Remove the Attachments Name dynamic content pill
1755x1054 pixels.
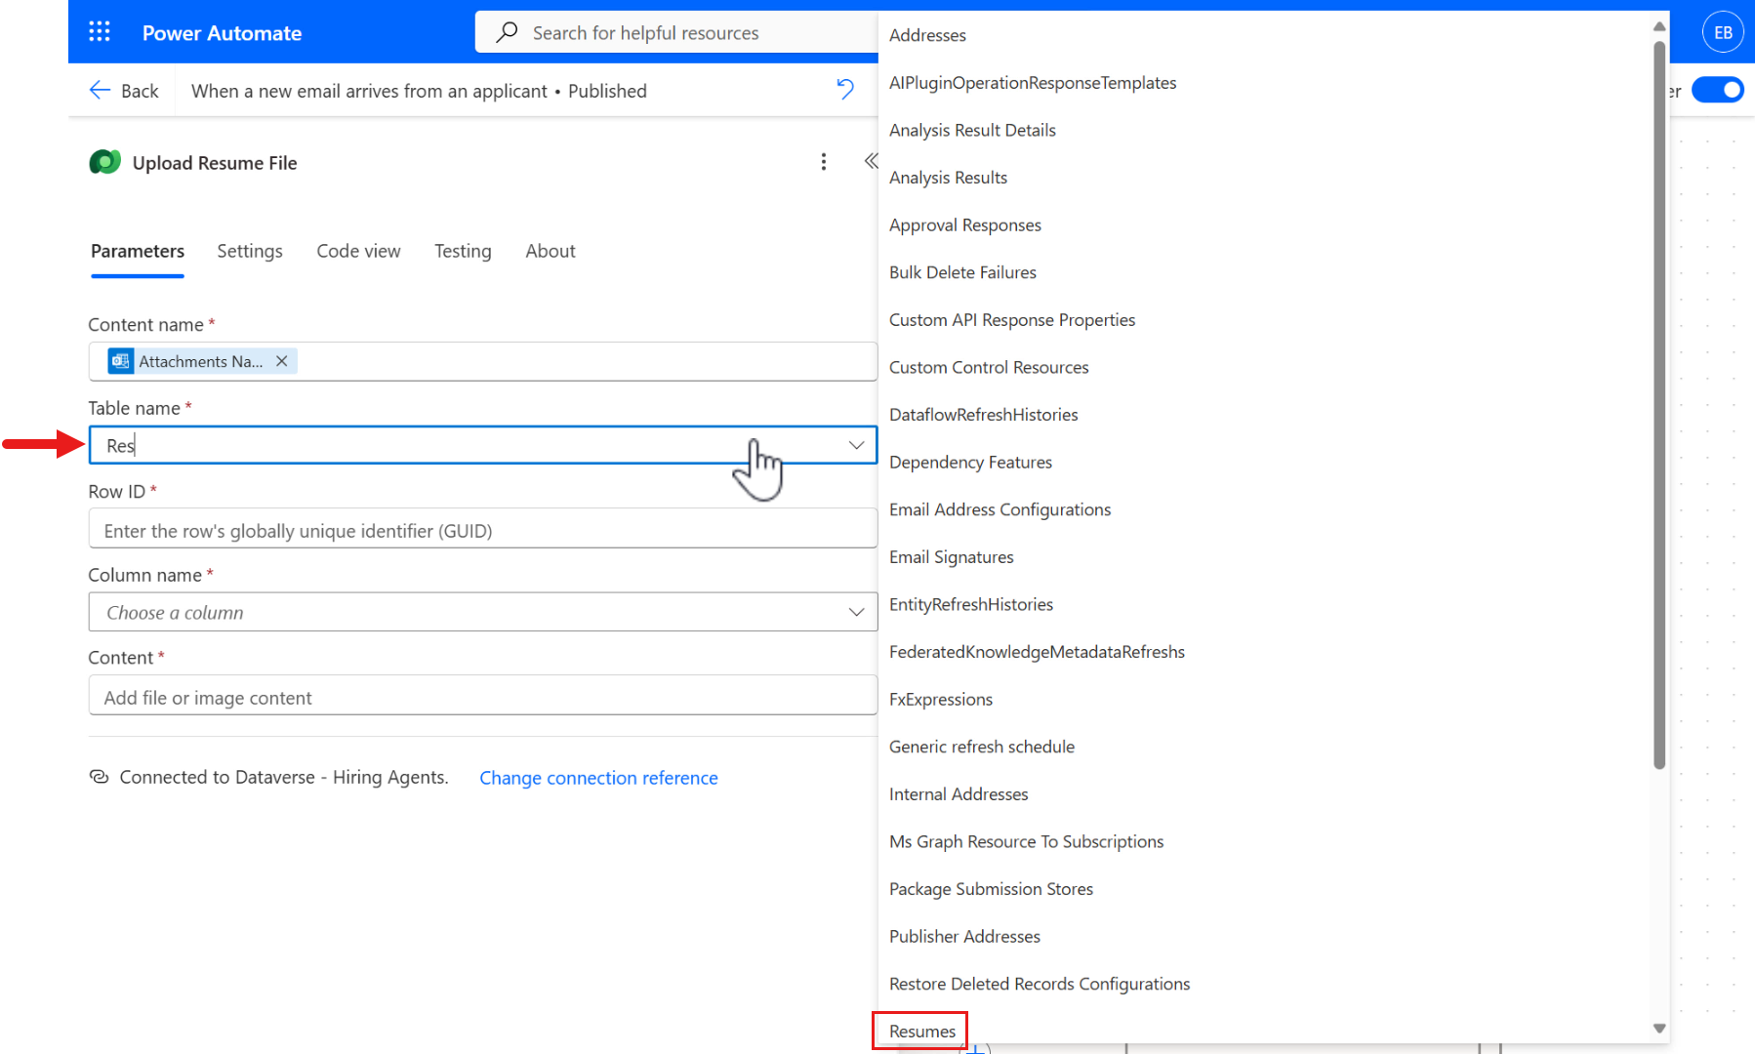pos(281,361)
